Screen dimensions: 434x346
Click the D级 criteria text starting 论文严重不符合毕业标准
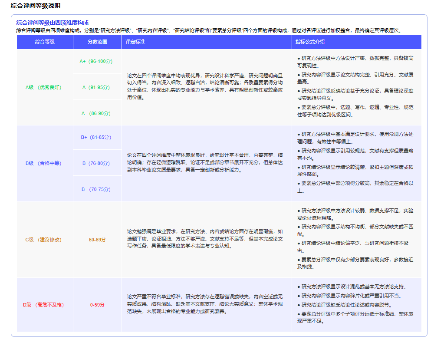click(205, 304)
